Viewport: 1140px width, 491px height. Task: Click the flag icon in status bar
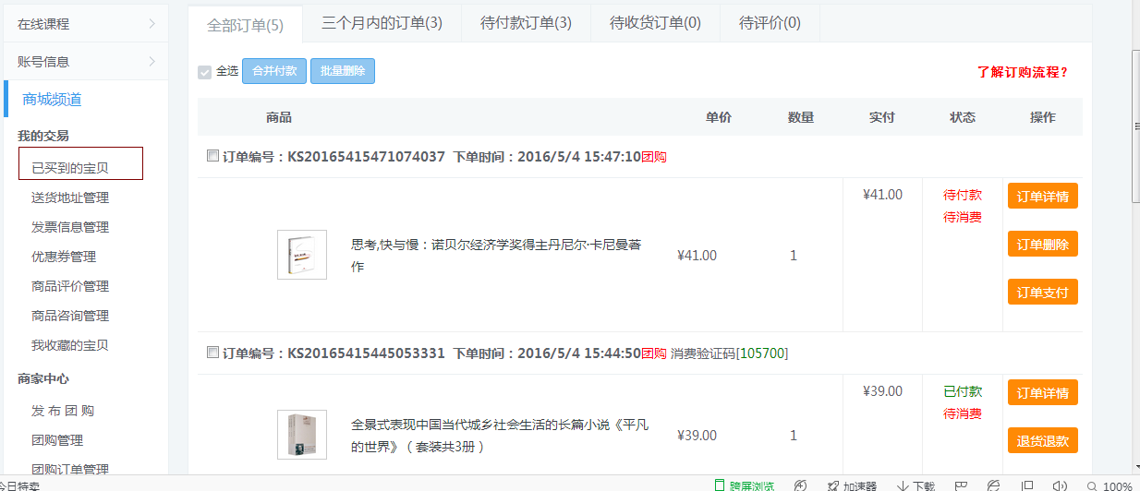tap(961, 485)
